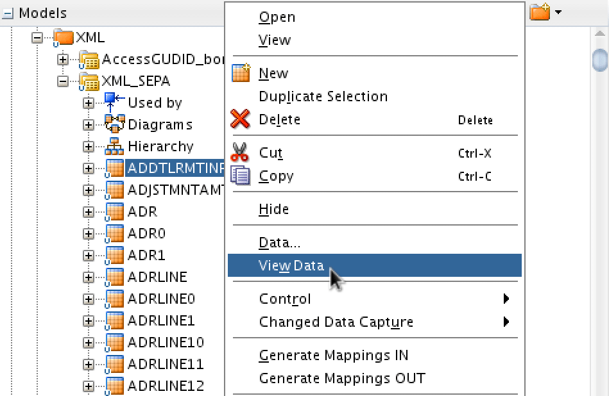The height and width of the screenshot is (396, 609).
Task: Click the ADRLINE0 datastore icon
Action: tap(115, 299)
